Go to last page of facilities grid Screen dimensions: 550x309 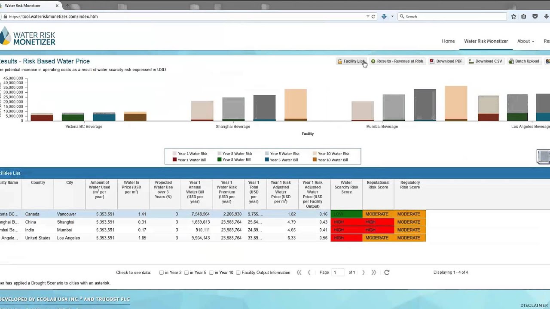pos(373,273)
